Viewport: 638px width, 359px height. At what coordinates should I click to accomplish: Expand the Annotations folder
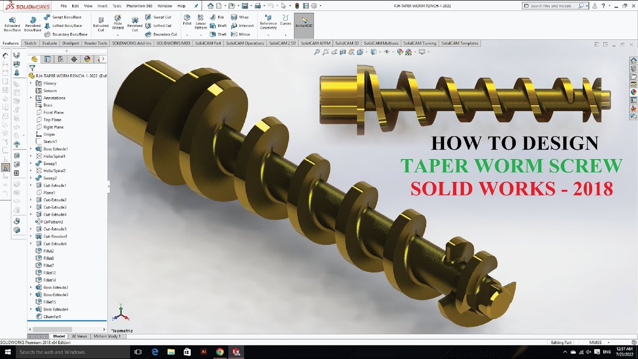[31, 98]
